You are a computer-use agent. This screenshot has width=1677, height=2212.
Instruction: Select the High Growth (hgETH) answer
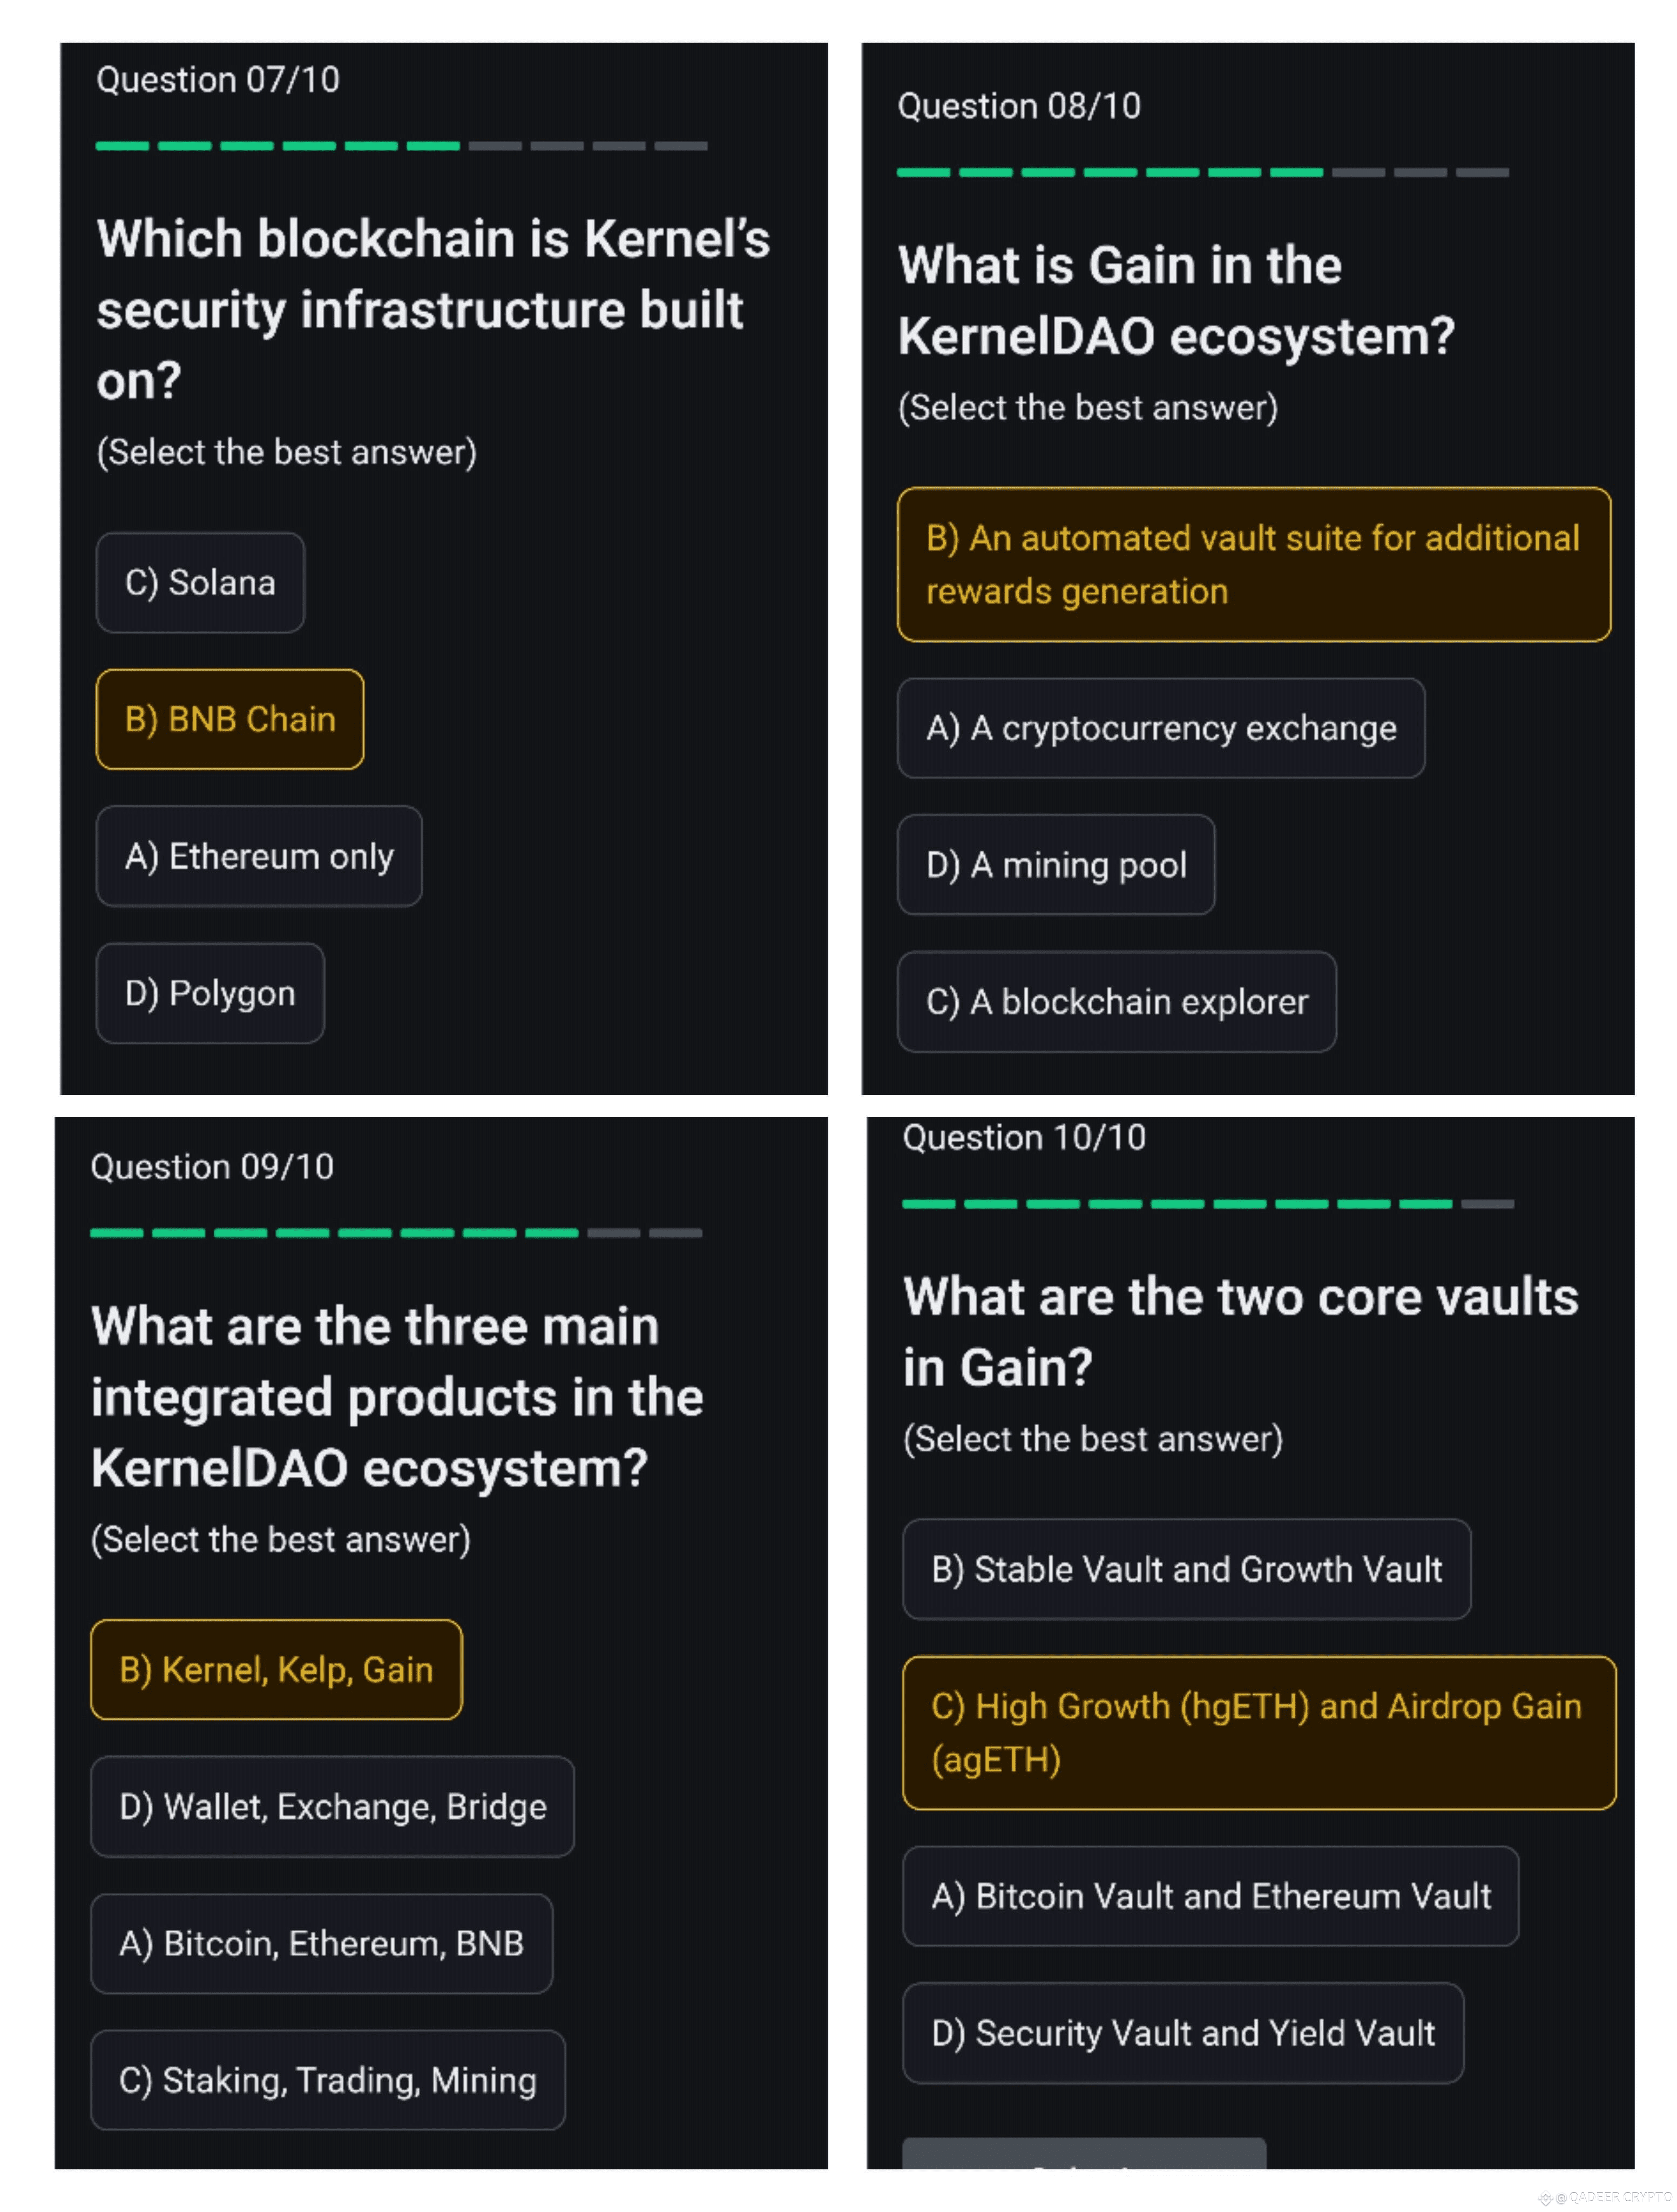click(x=1258, y=1732)
